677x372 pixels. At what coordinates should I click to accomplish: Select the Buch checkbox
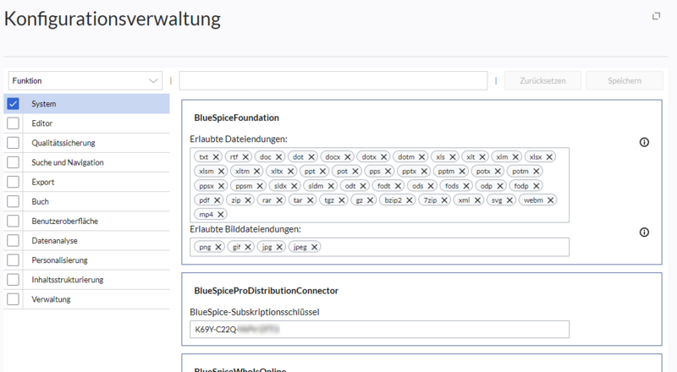13,201
